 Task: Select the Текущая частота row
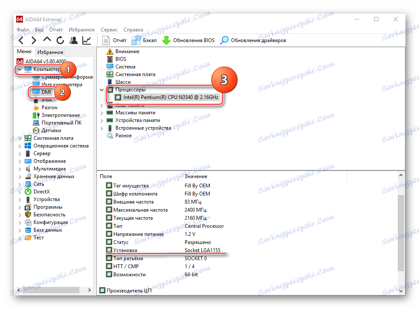point(156,218)
